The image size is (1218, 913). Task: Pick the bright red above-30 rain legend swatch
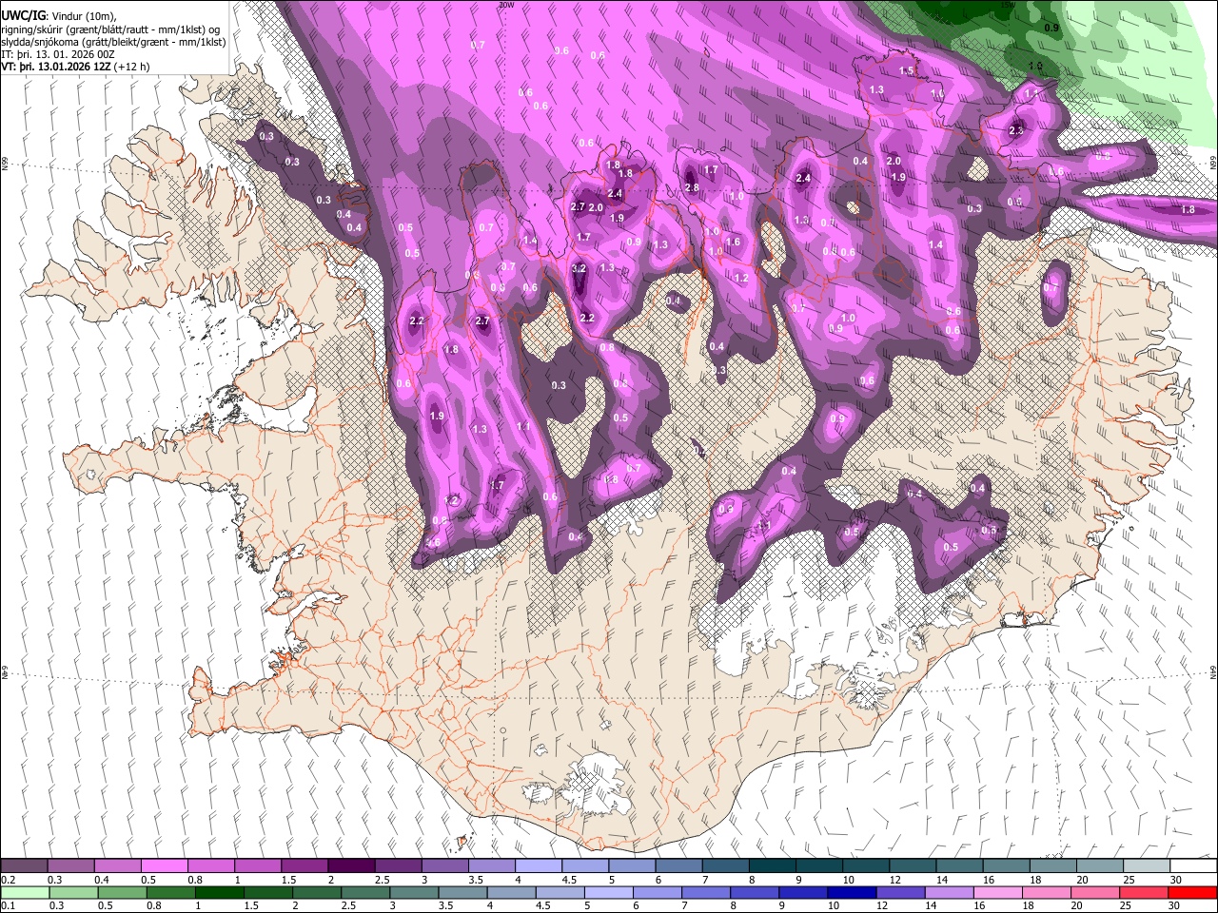click(1192, 892)
